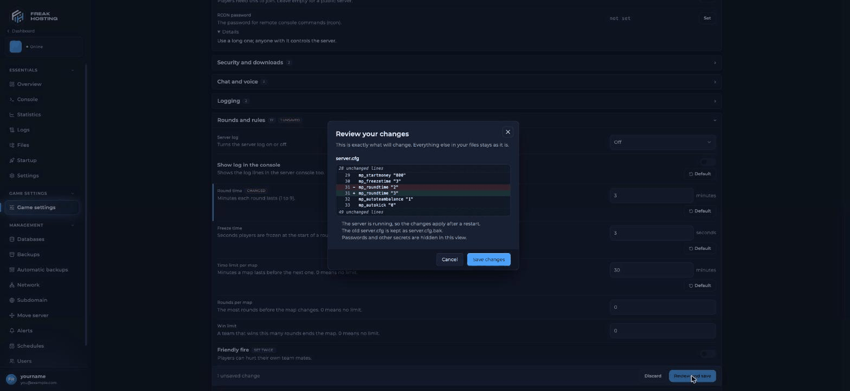The image size is (850, 391).
Task: Click the removed mp_roundtime "2" diff line
Action: pos(423,187)
